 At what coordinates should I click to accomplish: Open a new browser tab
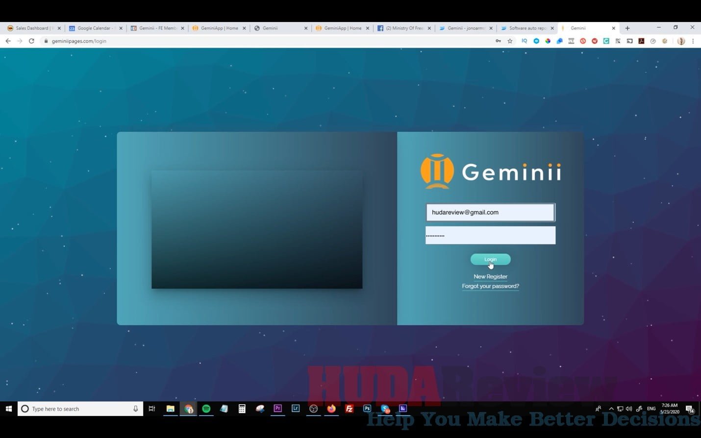point(627,28)
